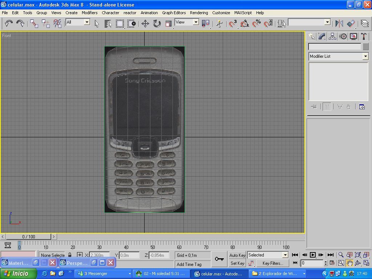Viewport: 372px width, 279px height.
Task: Open Key Filters dialog
Action: pyautogui.click(x=272, y=263)
